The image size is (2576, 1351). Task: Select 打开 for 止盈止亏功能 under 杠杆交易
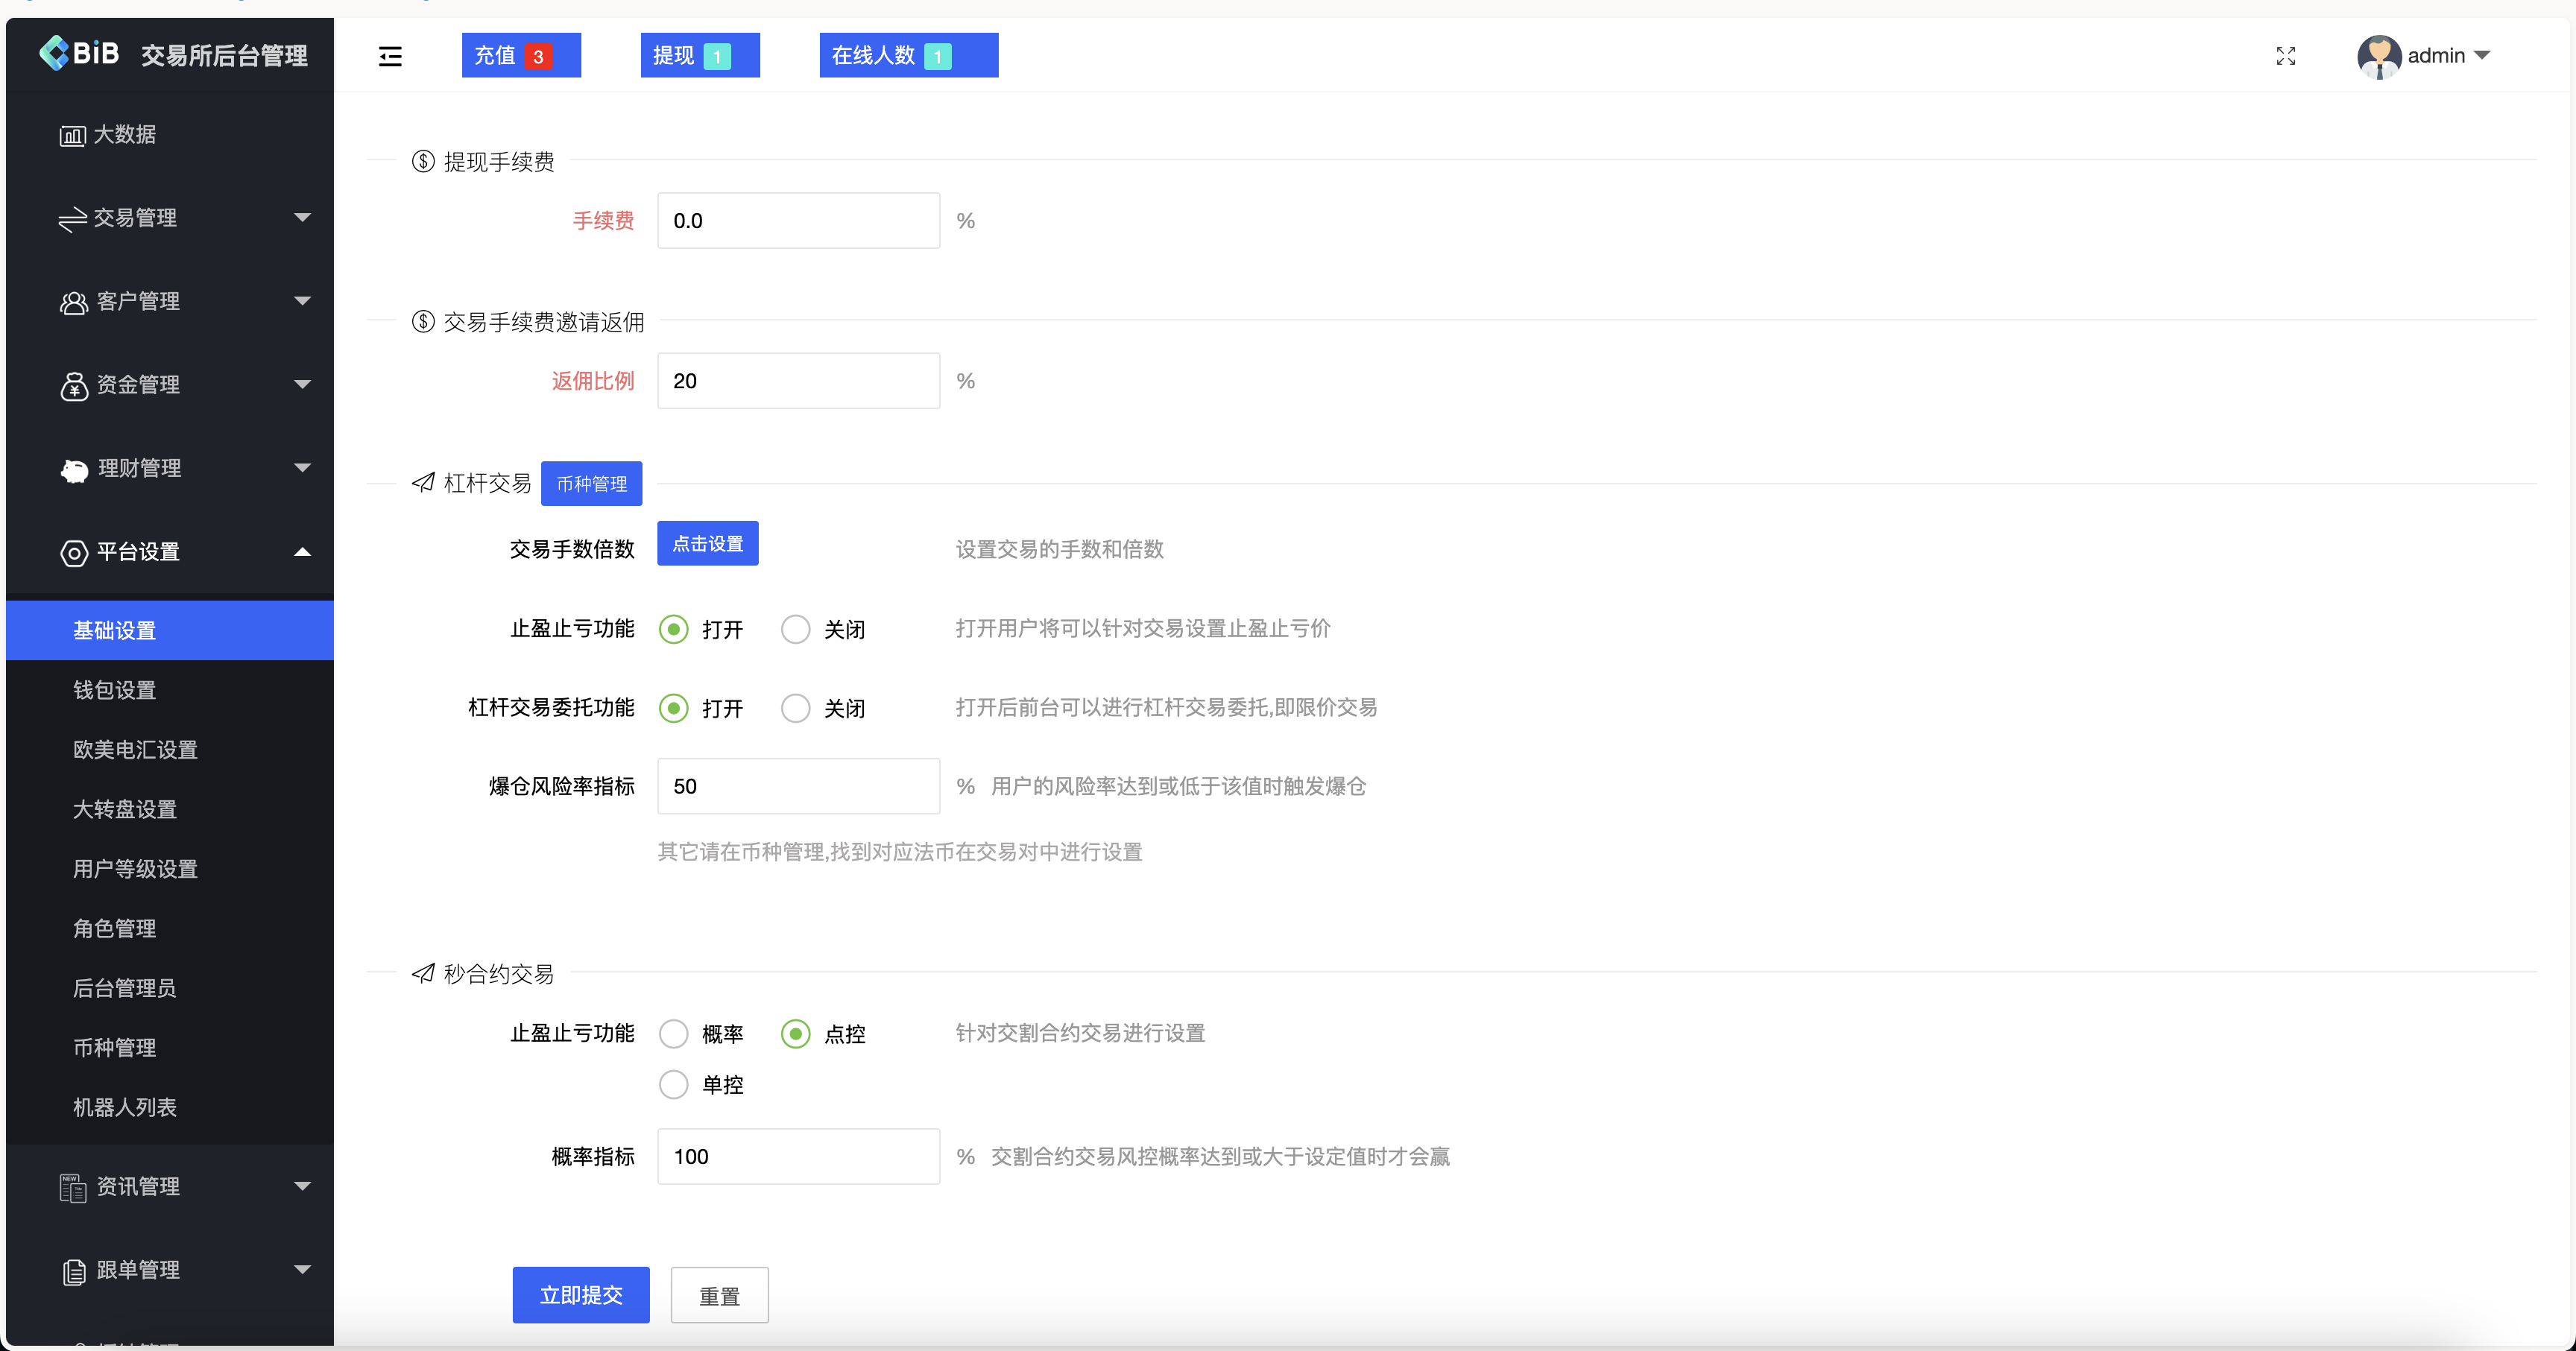674,629
